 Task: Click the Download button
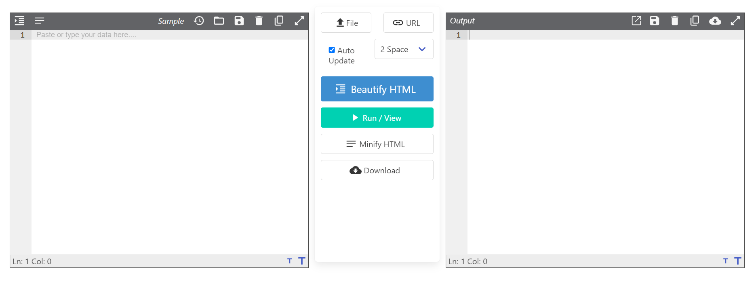pos(377,170)
